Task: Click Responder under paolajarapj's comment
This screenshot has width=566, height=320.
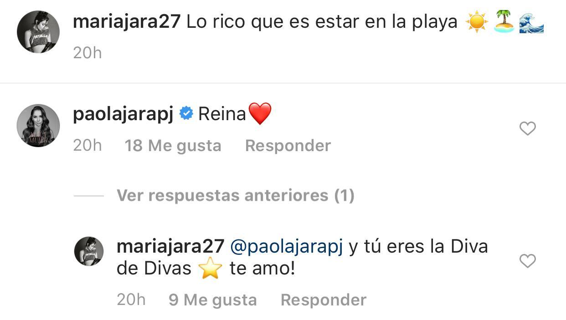Action: pyautogui.click(x=288, y=146)
